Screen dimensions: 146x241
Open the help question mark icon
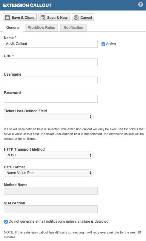tap(141, 5)
